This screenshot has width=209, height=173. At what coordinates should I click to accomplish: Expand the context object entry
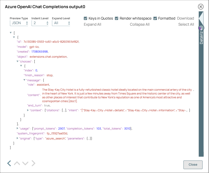tap(28, 110)
